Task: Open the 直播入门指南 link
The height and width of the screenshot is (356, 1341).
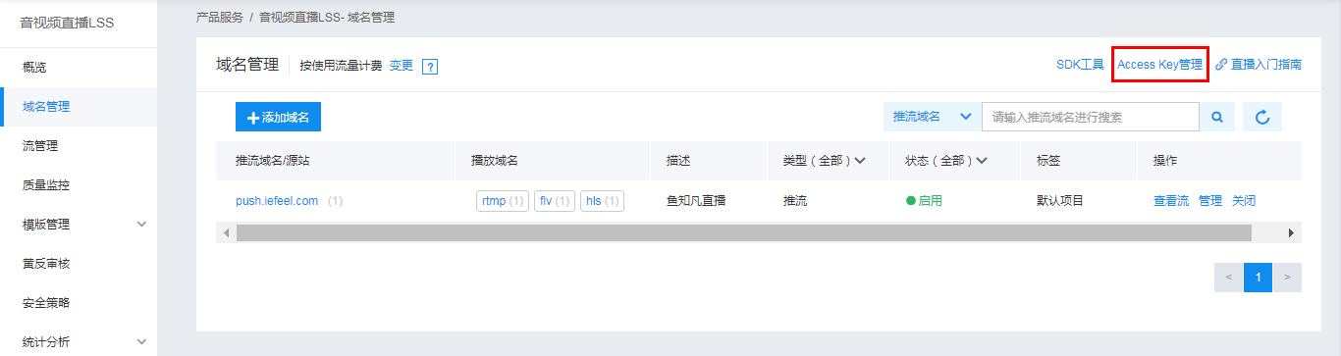Action: tap(1266, 65)
